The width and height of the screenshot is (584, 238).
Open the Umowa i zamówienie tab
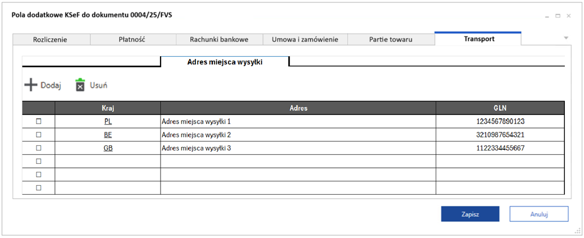click(305, 39)
